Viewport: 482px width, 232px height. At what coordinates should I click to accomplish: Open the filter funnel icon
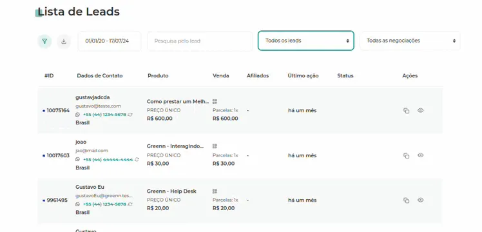44,41
